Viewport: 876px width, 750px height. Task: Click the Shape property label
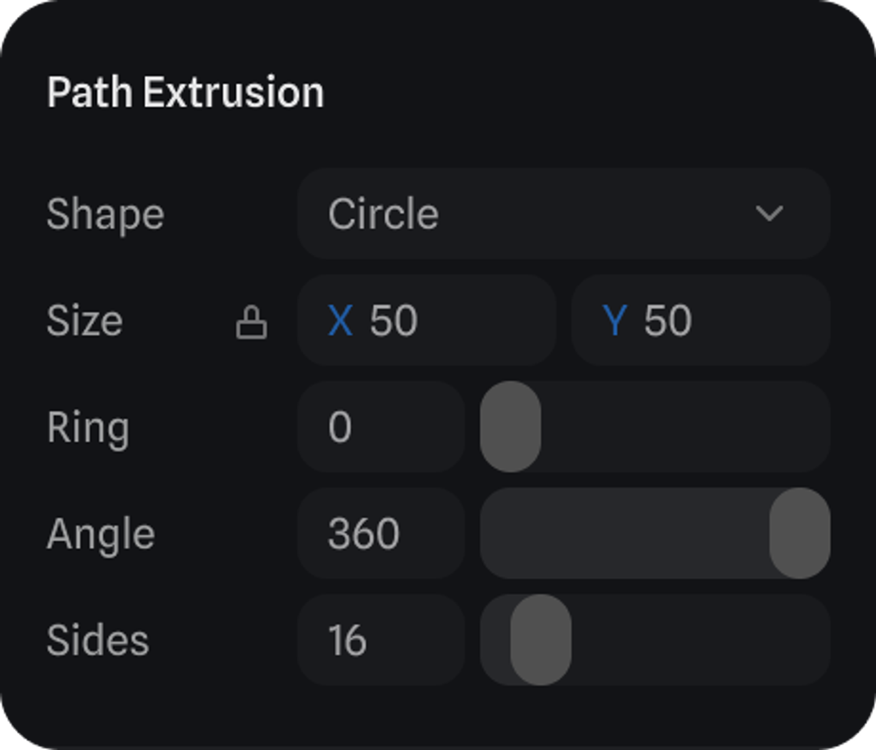pyautogui.click(x=105, y=214)
